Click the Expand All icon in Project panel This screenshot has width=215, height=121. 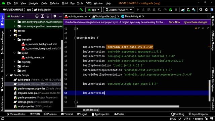pyautogui.click(x=42, y=16)
